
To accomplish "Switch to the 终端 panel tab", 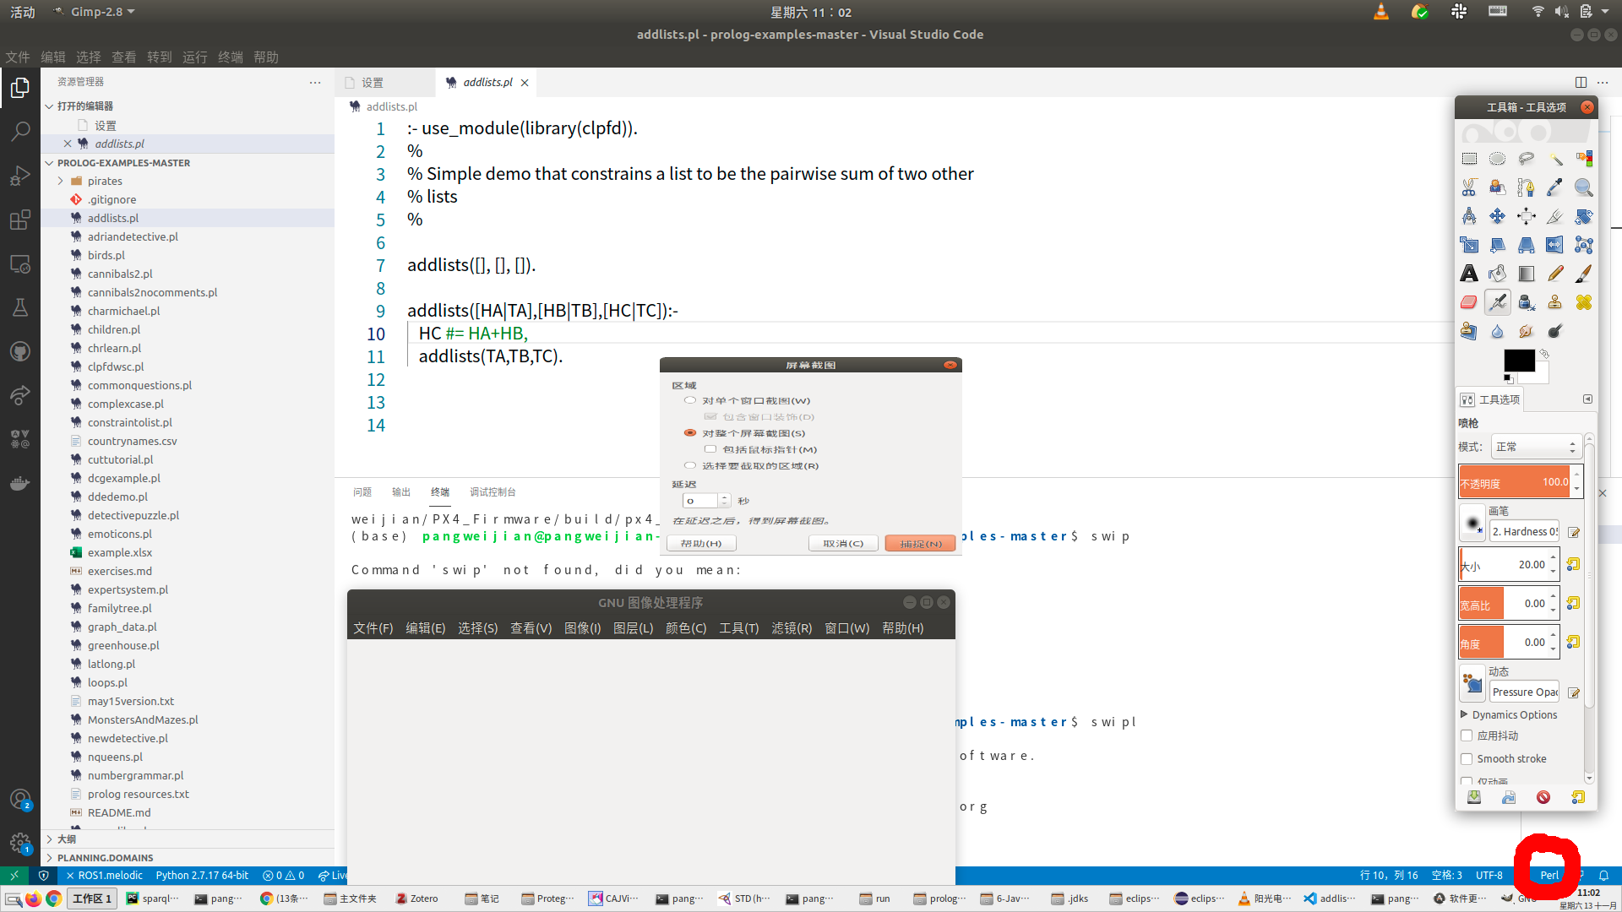I will 439,491.
